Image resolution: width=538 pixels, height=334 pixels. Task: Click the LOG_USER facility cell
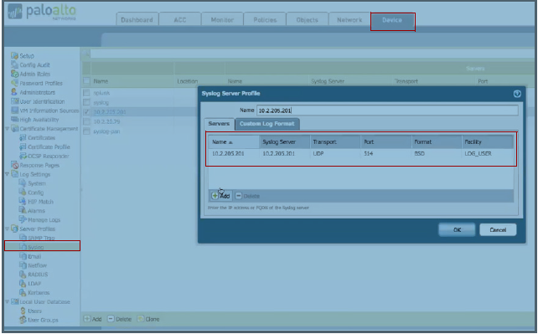click(x=478, y=153)
